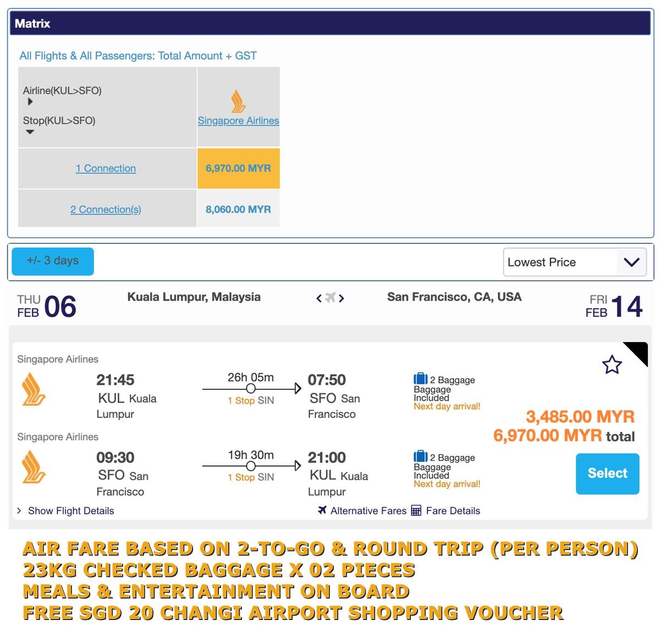Screen dimensions: 660x631
Task: Click the Singapore Airlines logo in matrix header
Action: 238,101
